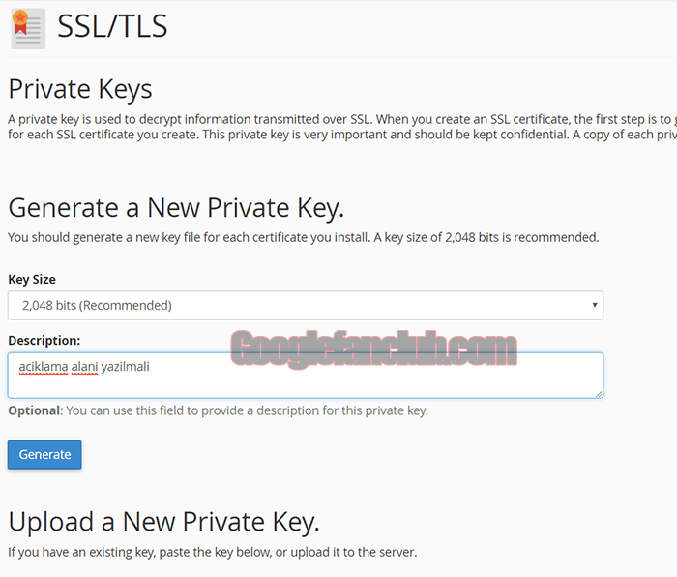The width and height of the screenshot is (677, 577).
Task: Click the SSL/TLS page title
Action: point(112,26)
